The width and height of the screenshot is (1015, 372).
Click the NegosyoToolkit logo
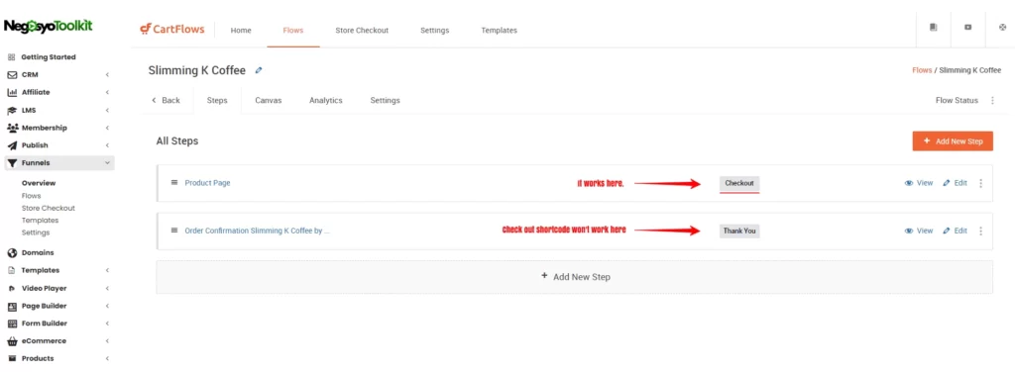(x=49, y=26)
